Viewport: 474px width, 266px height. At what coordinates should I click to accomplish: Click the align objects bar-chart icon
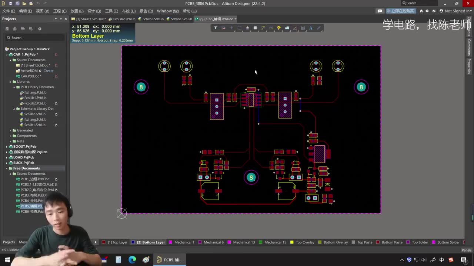pos(247,28)
